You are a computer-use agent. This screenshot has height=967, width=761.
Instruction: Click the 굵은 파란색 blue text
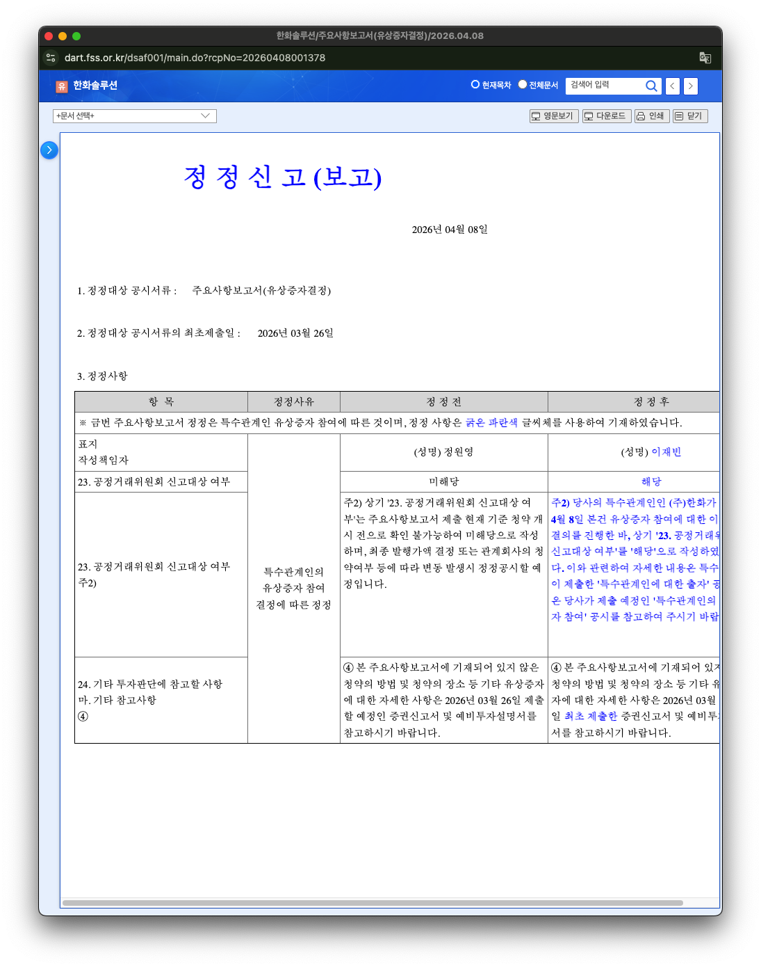pos(491,423)
